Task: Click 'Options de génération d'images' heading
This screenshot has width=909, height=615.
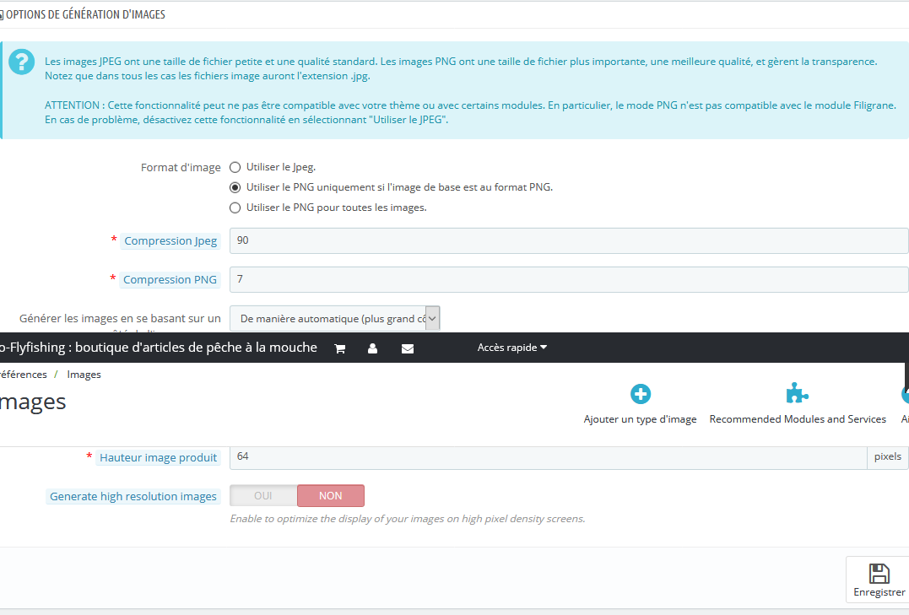Action: coord(85,14)
